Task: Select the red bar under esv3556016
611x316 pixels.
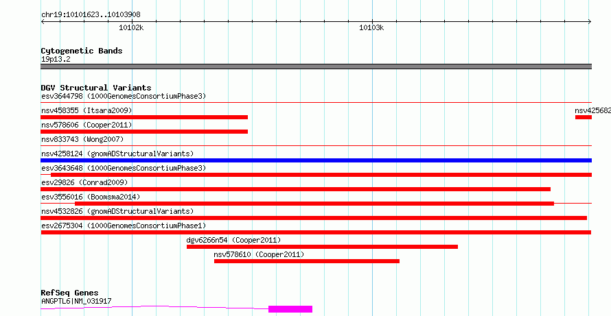Action: 314,204
